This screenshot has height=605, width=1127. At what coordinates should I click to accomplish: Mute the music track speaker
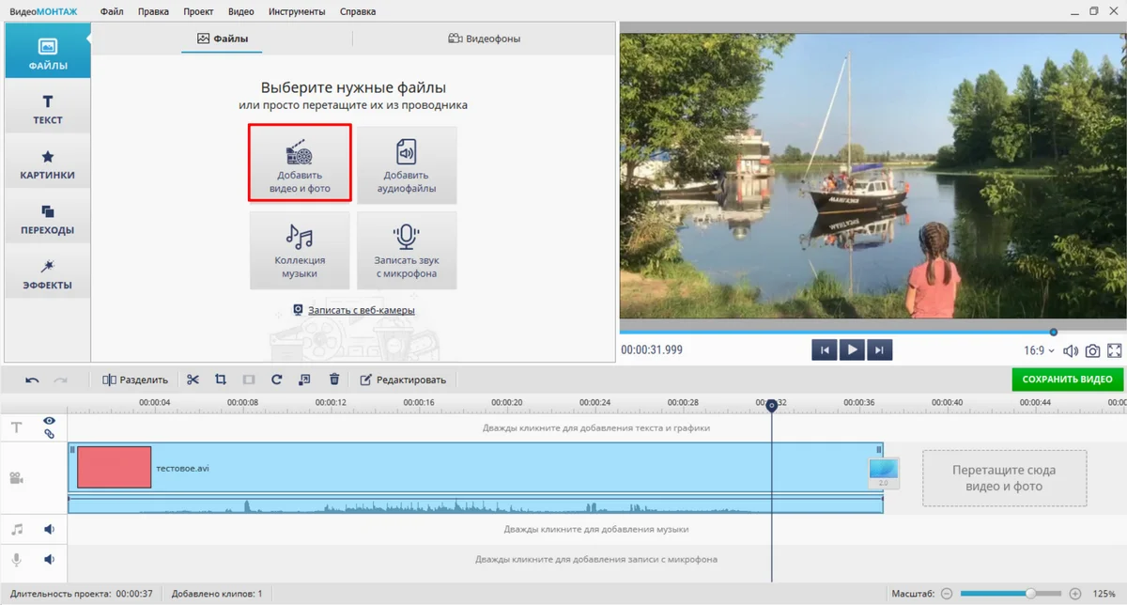click(x=49, y=530)
